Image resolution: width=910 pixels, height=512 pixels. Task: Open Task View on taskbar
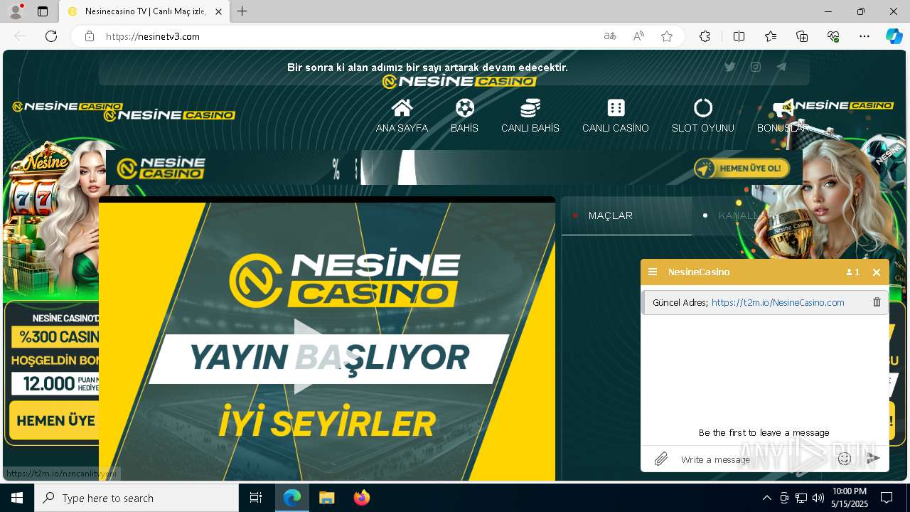click(256, 498)
